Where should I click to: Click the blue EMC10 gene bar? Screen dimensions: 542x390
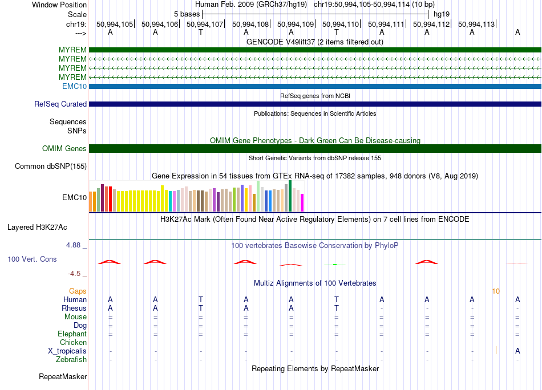coord(315,86)
